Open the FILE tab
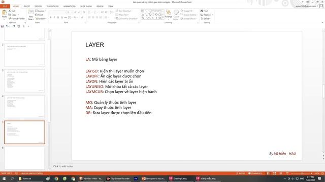The height and width of the screenshot is (182, 325). coord(5,7)
